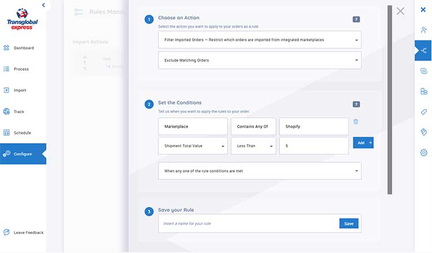The height and width of the screenshot is (253, 432).
Task: Expand the Less Than operator dropdown
Action: click(253, 145)
